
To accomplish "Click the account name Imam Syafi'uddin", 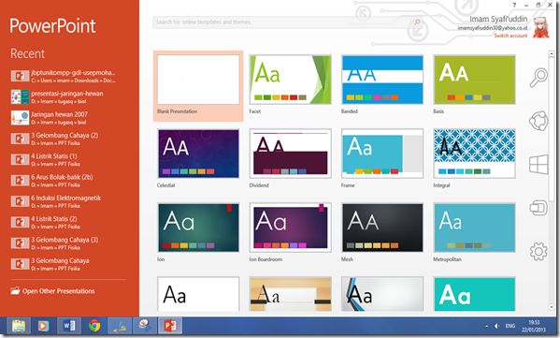I will point(498,19).
